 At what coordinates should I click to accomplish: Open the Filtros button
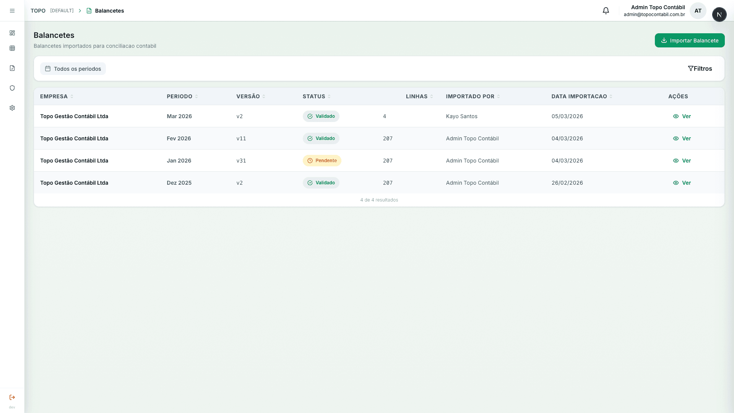[700, 69]
